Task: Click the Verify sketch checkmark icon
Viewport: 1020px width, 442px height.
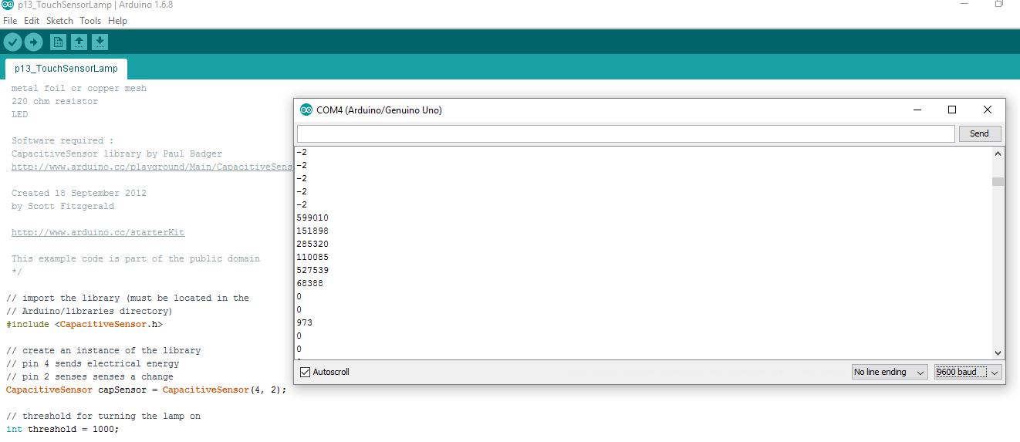Action: [12, 42]
